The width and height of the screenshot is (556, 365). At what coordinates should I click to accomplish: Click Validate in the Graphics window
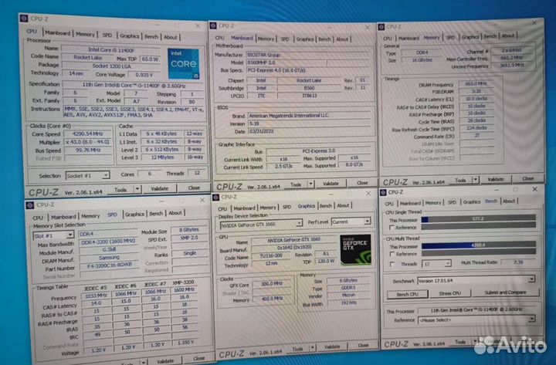click(332, 346)
